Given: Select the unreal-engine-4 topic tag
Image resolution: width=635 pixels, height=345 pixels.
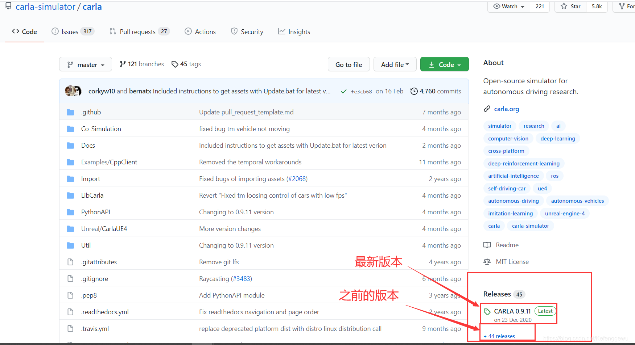Looking at the screenshot, I should click(x=565, y=214).
